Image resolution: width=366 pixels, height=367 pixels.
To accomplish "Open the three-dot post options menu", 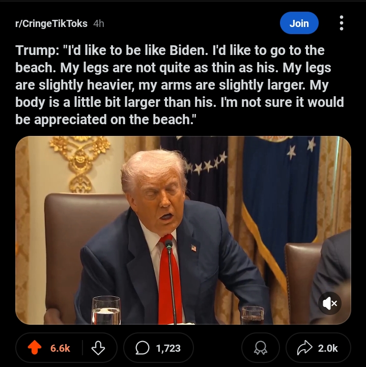I will tap(342, 23).
